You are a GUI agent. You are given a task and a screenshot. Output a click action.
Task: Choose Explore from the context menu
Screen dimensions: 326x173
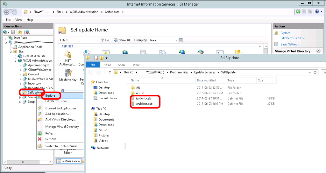pos(50,95)
